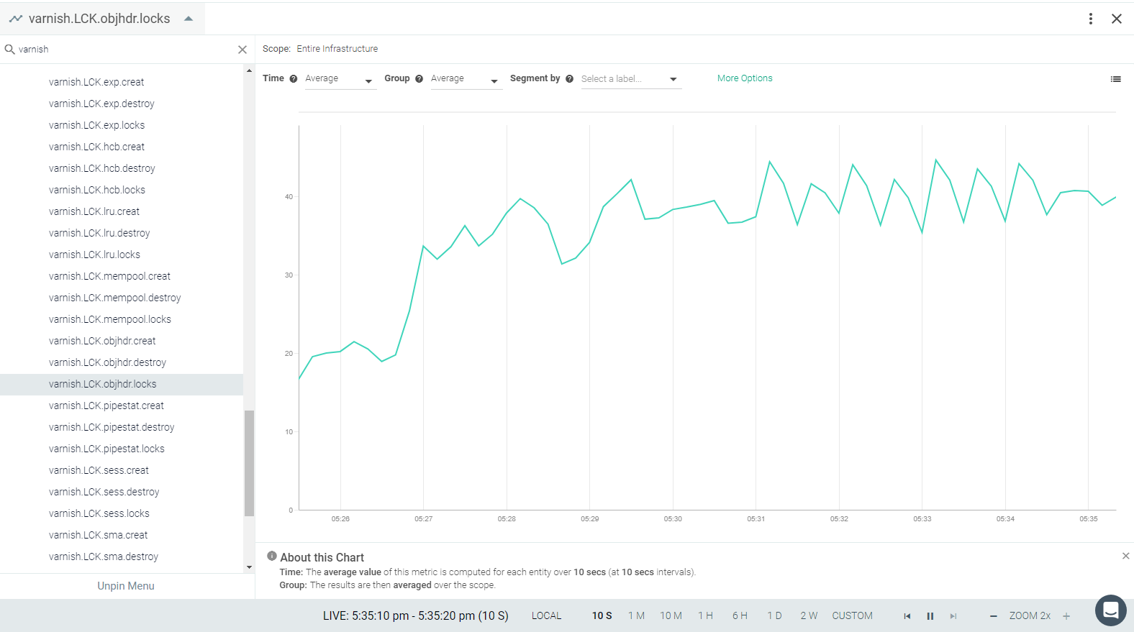Click the search magnifier icon
Viewport: 1134px width, 632px height.
click(10, 50)
